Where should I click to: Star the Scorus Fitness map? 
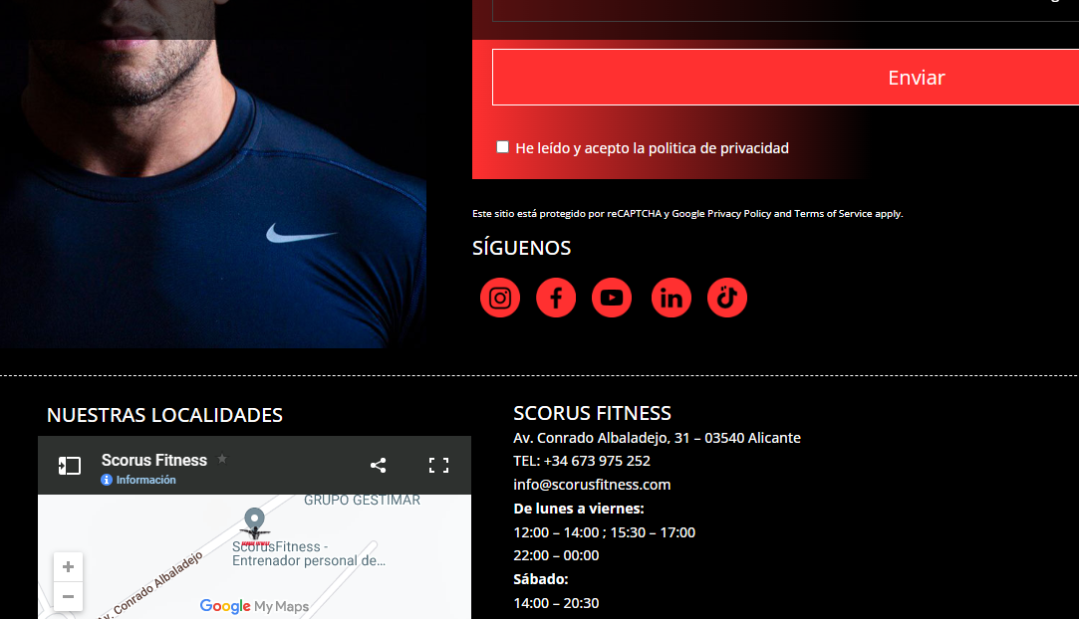pos(222,458)
